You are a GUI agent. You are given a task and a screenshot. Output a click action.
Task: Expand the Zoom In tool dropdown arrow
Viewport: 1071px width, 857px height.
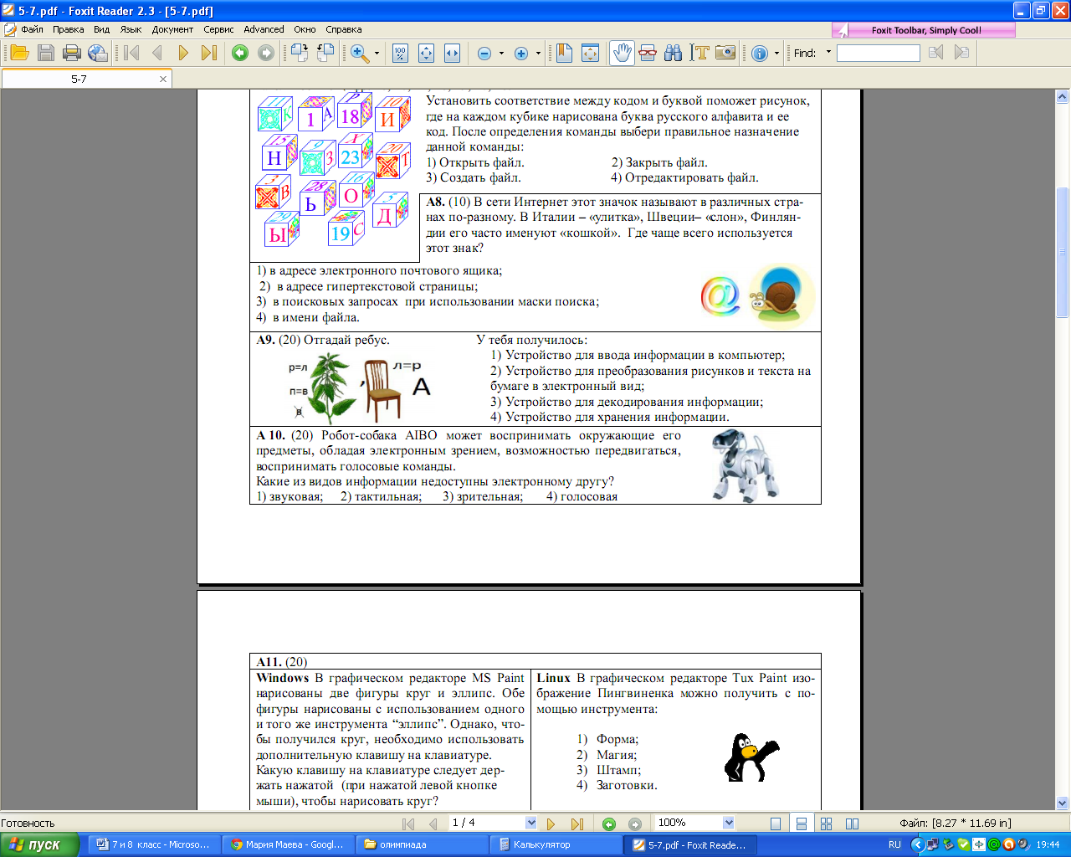click(x=377, y=54)
